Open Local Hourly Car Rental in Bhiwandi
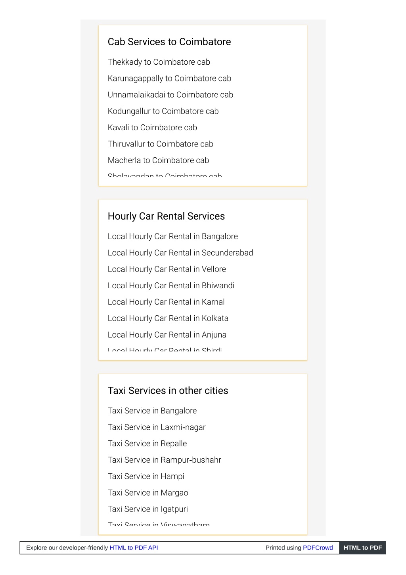 [x=171, y=286]
